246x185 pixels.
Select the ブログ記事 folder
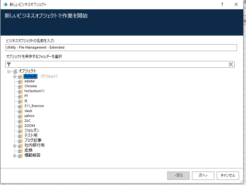(33, 140)
